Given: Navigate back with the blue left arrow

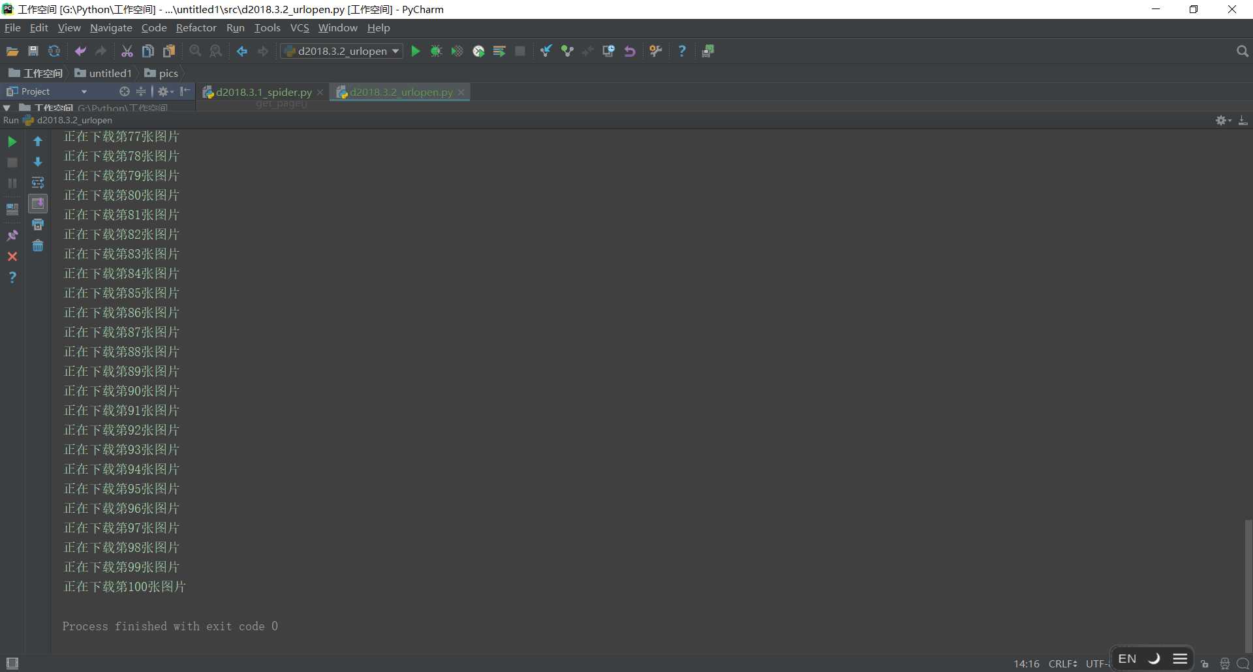Looking at the screenshot, I should click(242, 51).
